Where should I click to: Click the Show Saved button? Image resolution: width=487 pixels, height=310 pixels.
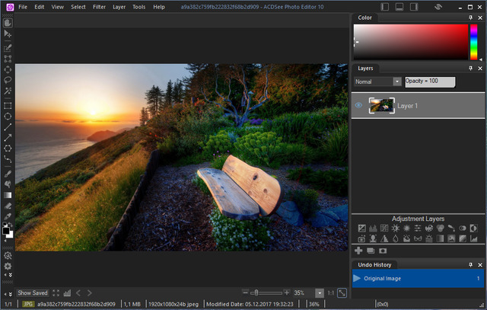pos(33,293)
